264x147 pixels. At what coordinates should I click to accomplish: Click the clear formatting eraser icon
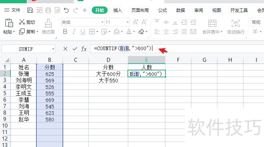pos(142,31)
